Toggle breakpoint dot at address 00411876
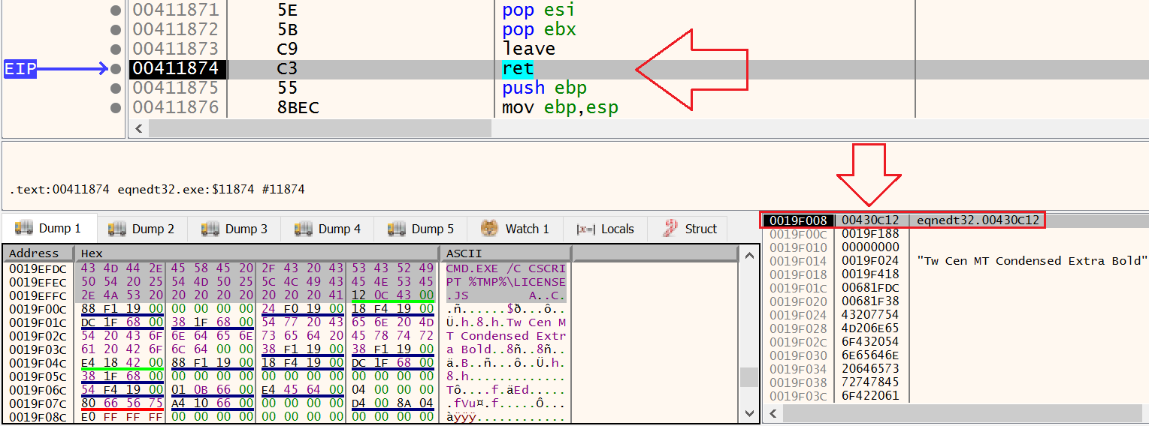This screenshot has width=1149, height=426. pyautogui.click(x=116, y=108)
